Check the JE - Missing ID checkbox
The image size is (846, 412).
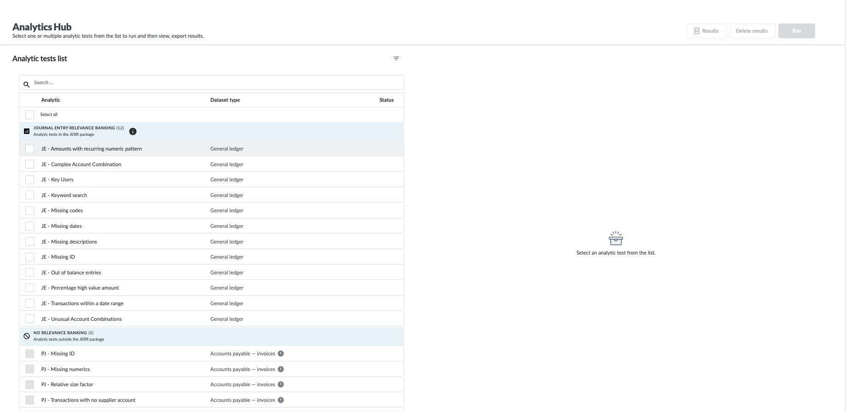(29, 257)
